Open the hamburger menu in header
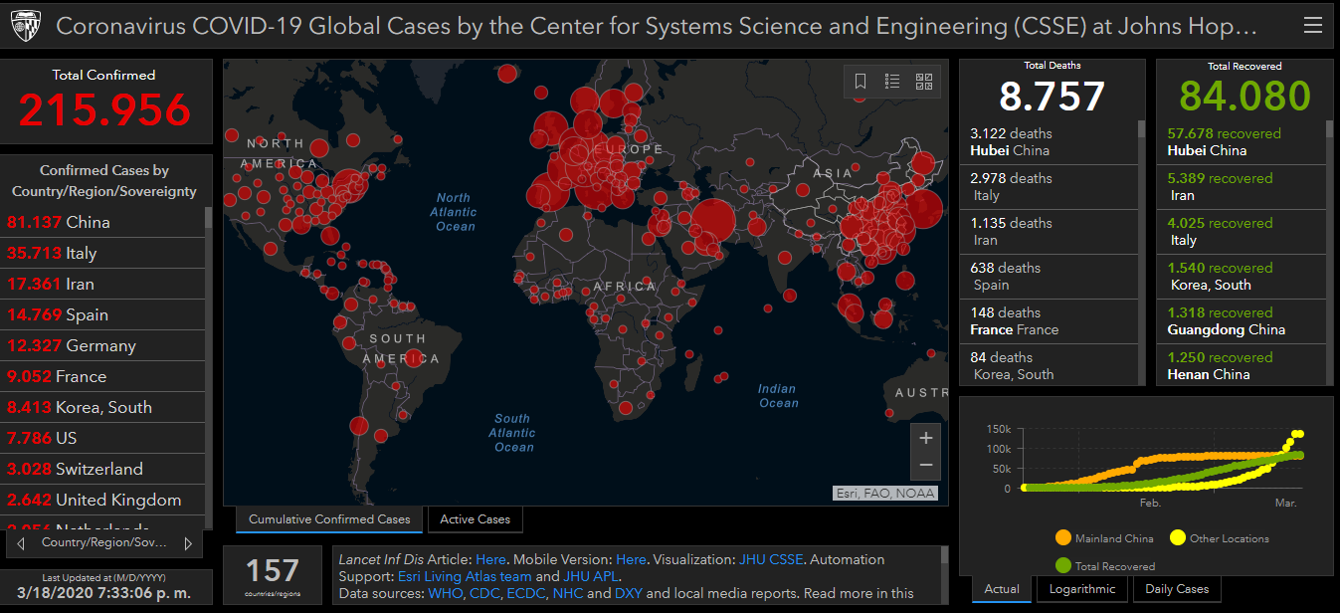This screenshot has height=613, width=1340. pos(1312,26)
